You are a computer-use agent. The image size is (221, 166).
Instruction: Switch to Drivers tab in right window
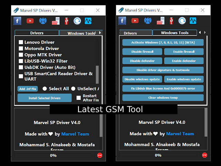tap(136, 33)
